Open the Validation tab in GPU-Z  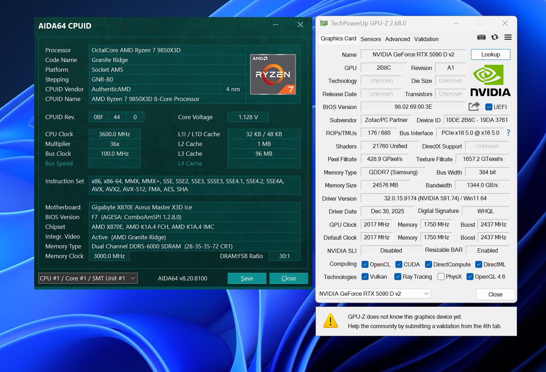point(426,39)
